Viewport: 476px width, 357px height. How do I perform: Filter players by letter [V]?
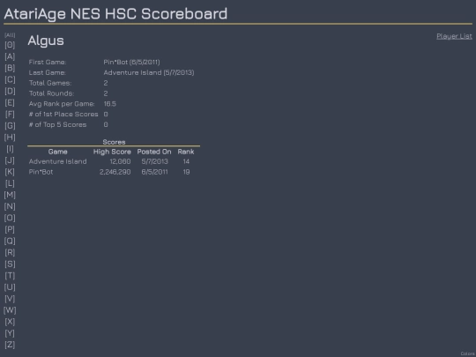(10, 299)
